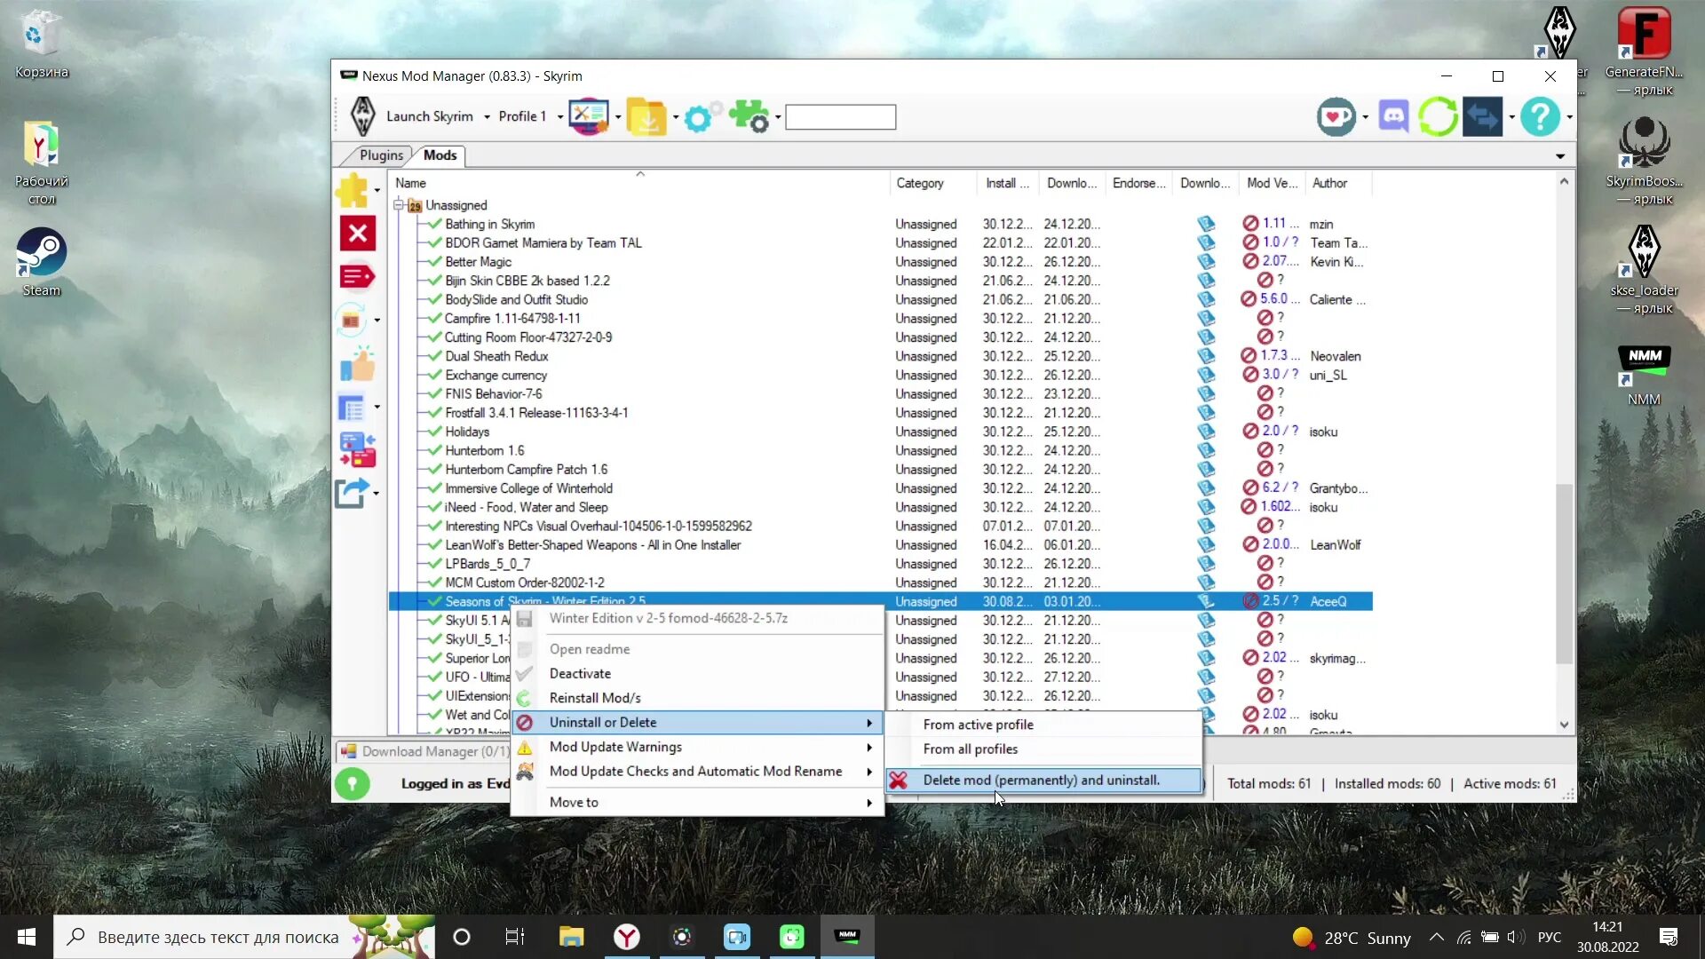Click the mod list scroll down arrow
1705x959 pixels.
[x=1564, y=725]
